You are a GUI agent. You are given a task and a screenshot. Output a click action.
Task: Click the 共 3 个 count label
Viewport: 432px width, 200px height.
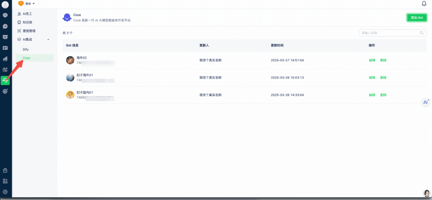pos(67,33)
